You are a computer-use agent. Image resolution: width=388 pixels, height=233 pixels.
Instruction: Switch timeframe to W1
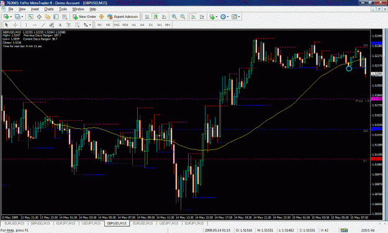pos(159,25)
